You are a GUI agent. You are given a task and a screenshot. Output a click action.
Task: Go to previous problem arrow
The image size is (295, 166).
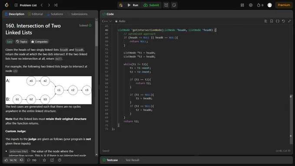click(42, 5)
